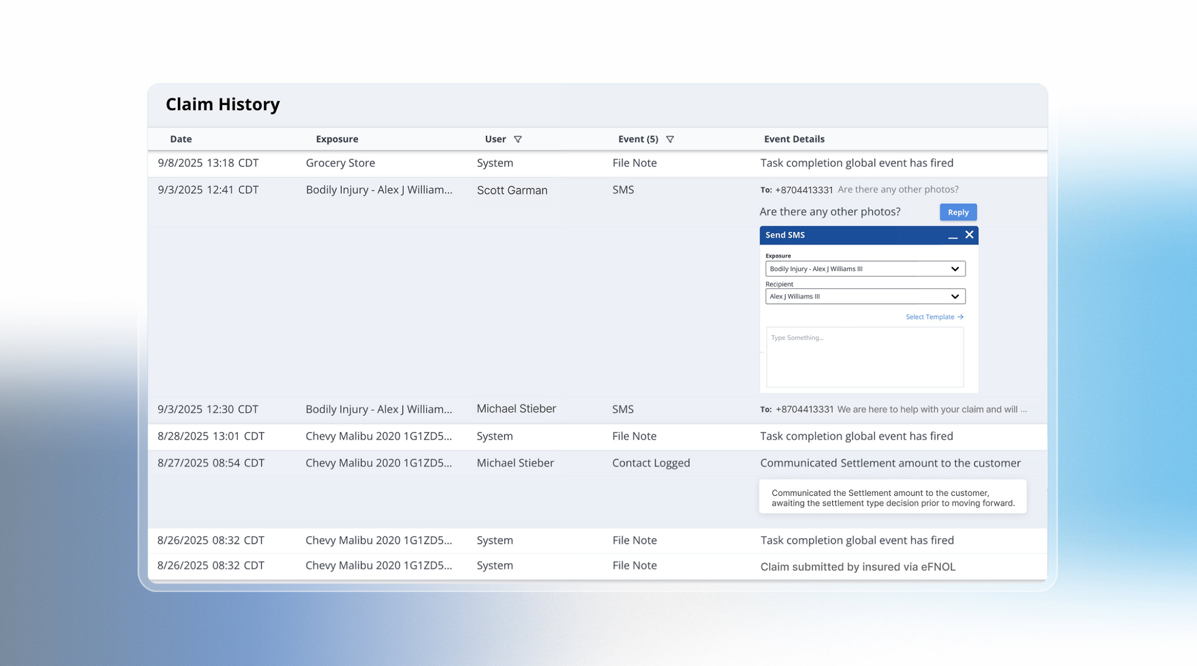
Task: Close the Send SMS panel
Action: click(x=969, y=235)
